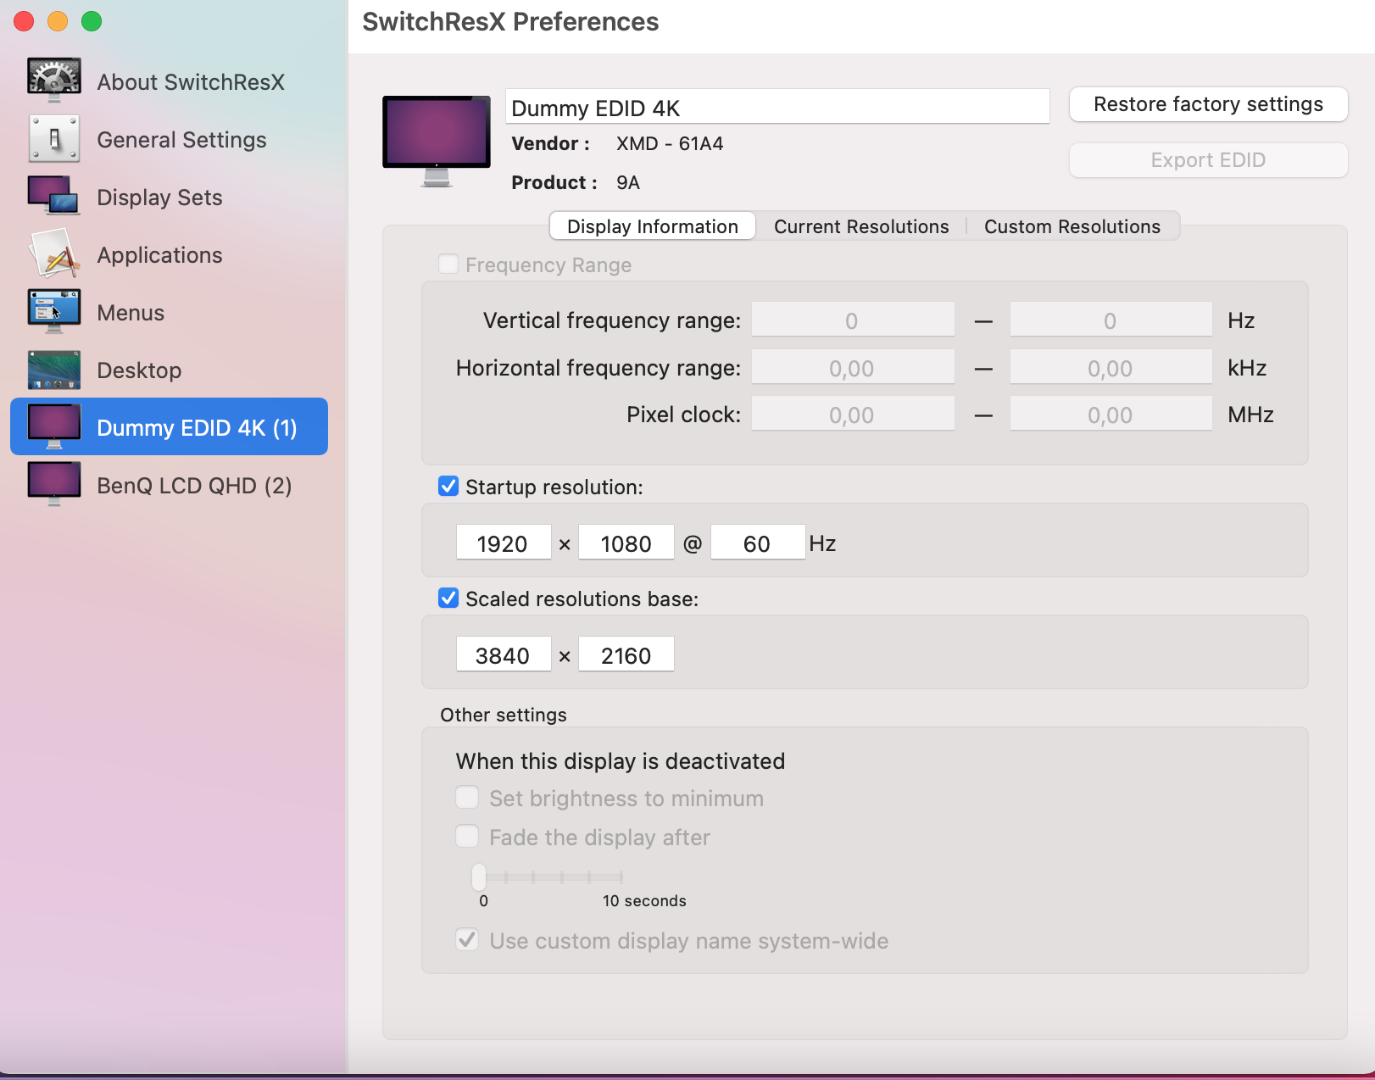Click the large display preview image
The width and height of the screenshot is (1375, 1080).
point(437,141)
